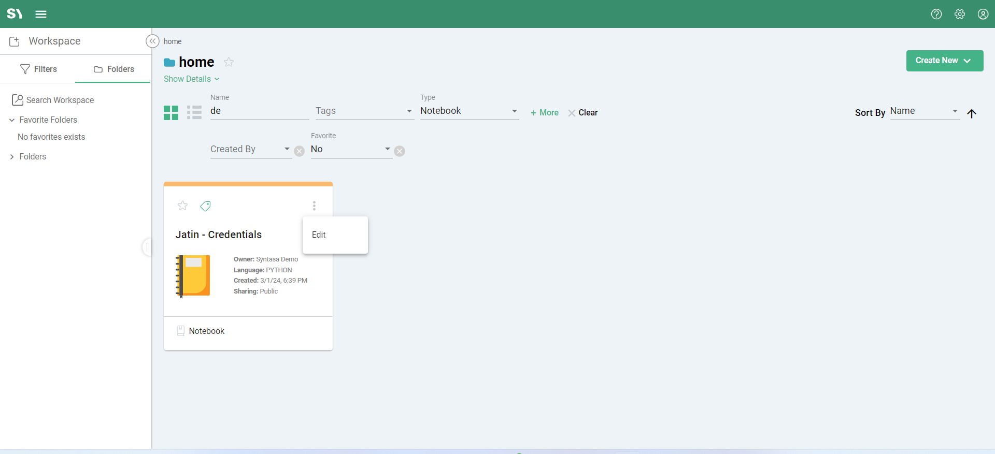Click the Create New button

point(944,61)
